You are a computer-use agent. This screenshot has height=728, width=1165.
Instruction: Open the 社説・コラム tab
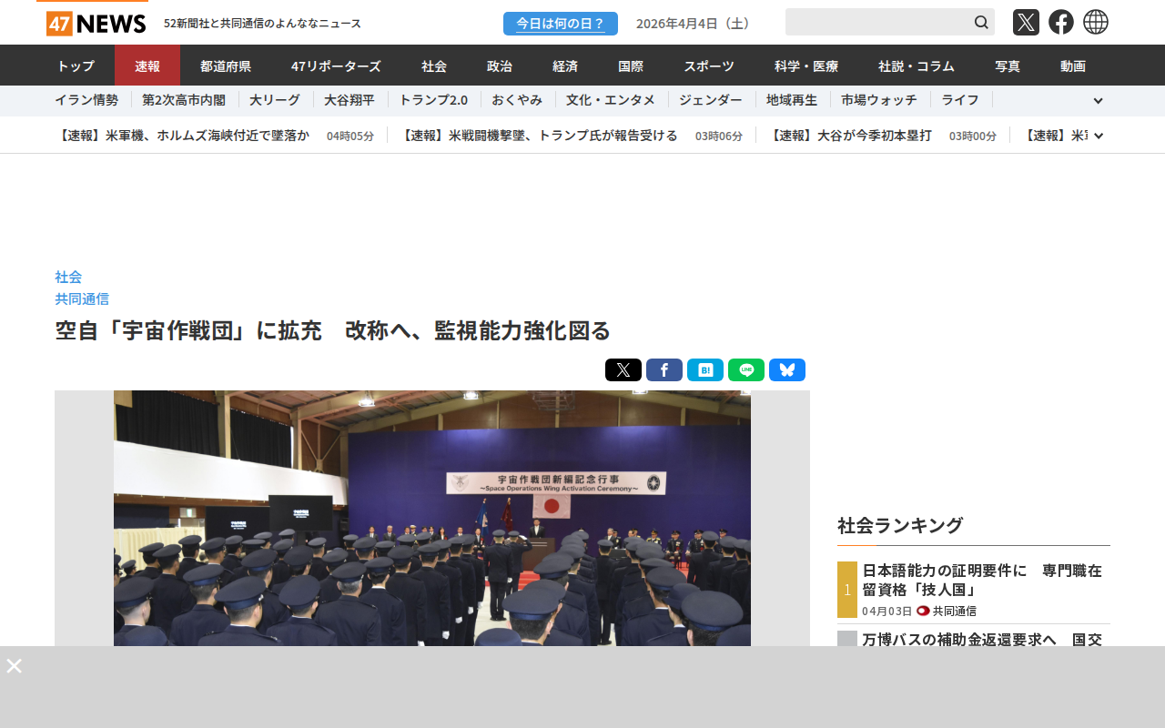click(917, 66)
